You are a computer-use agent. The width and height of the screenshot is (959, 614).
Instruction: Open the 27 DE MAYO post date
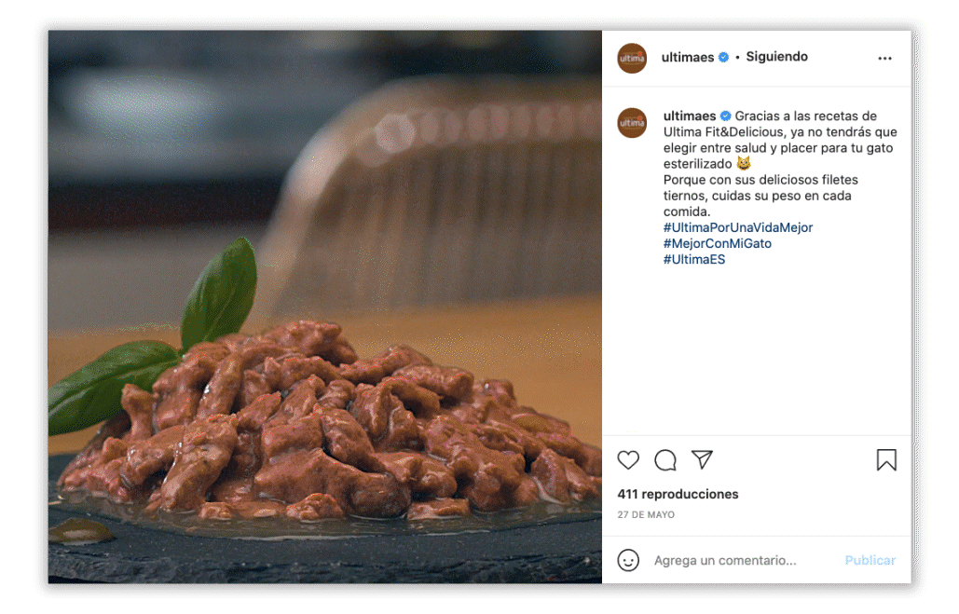(646, 514)
